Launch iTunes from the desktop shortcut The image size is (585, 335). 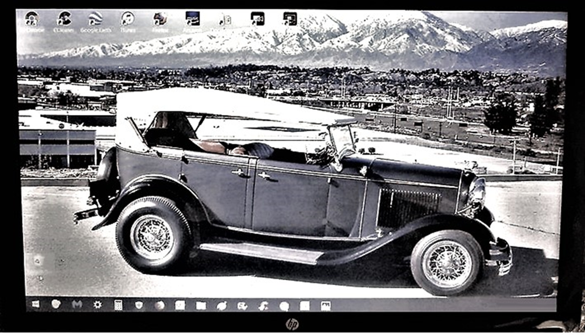(x=128, y=19)
